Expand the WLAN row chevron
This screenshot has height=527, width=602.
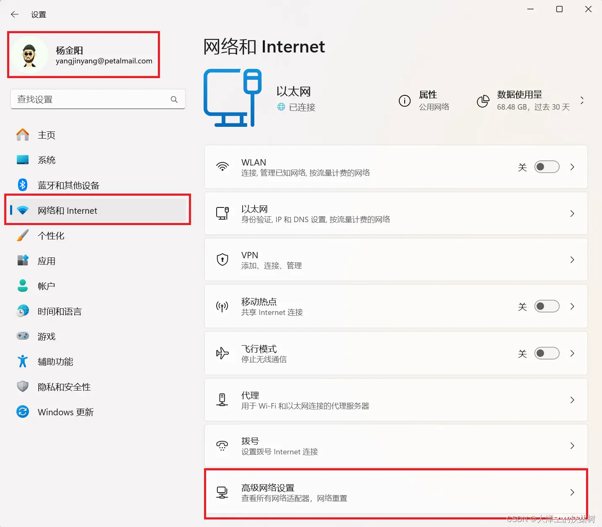(572, 167)
